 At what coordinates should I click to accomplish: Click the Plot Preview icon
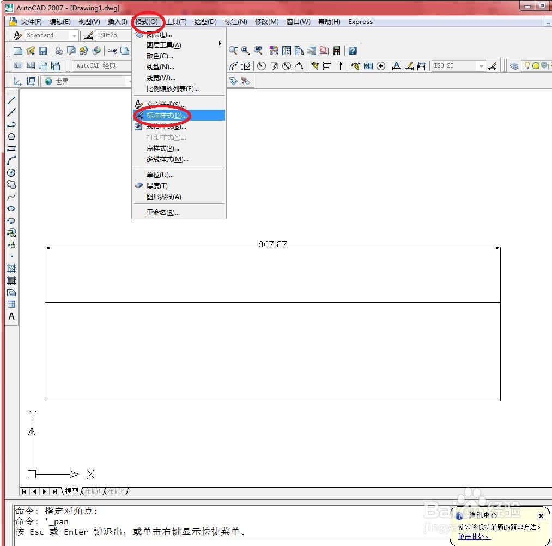[71, 51]
